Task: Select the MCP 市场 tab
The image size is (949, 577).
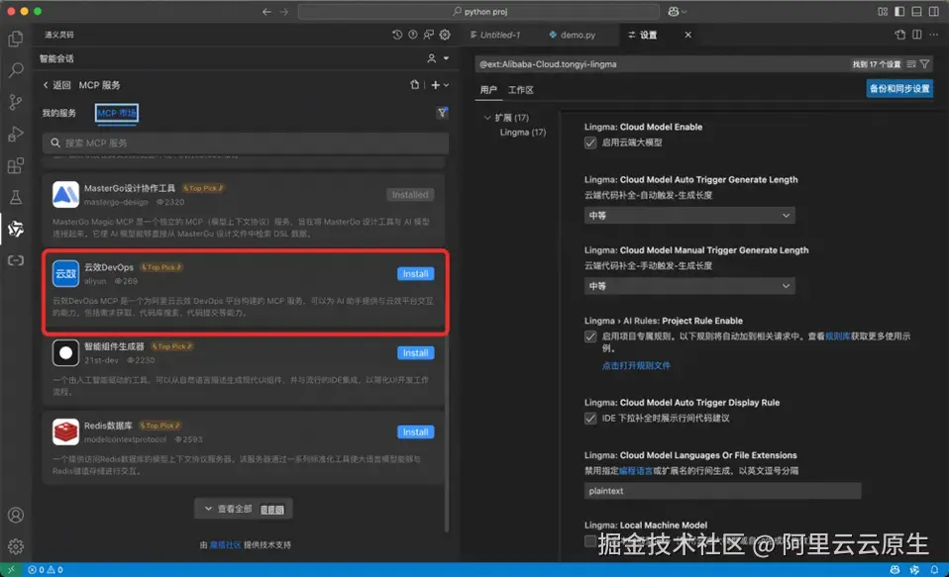Action: [117, 113]
